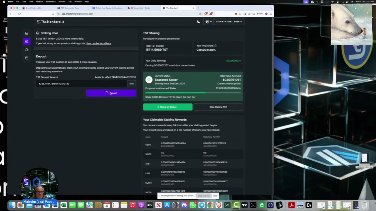
Task: Select the ARB row in rewards table
Action: [x=193, y=164]
